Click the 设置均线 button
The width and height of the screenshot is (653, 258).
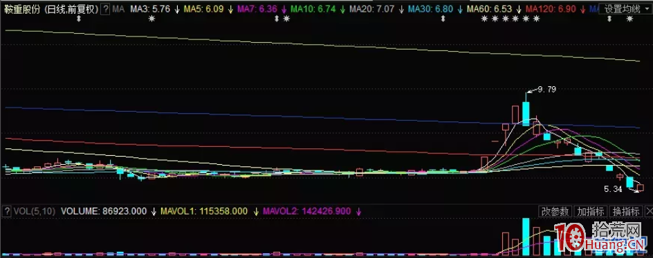622,9
